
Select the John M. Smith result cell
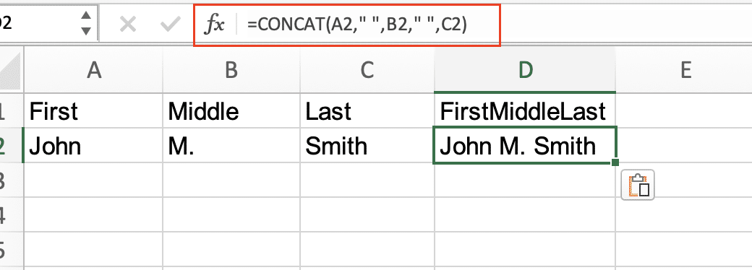pos(525,146)
